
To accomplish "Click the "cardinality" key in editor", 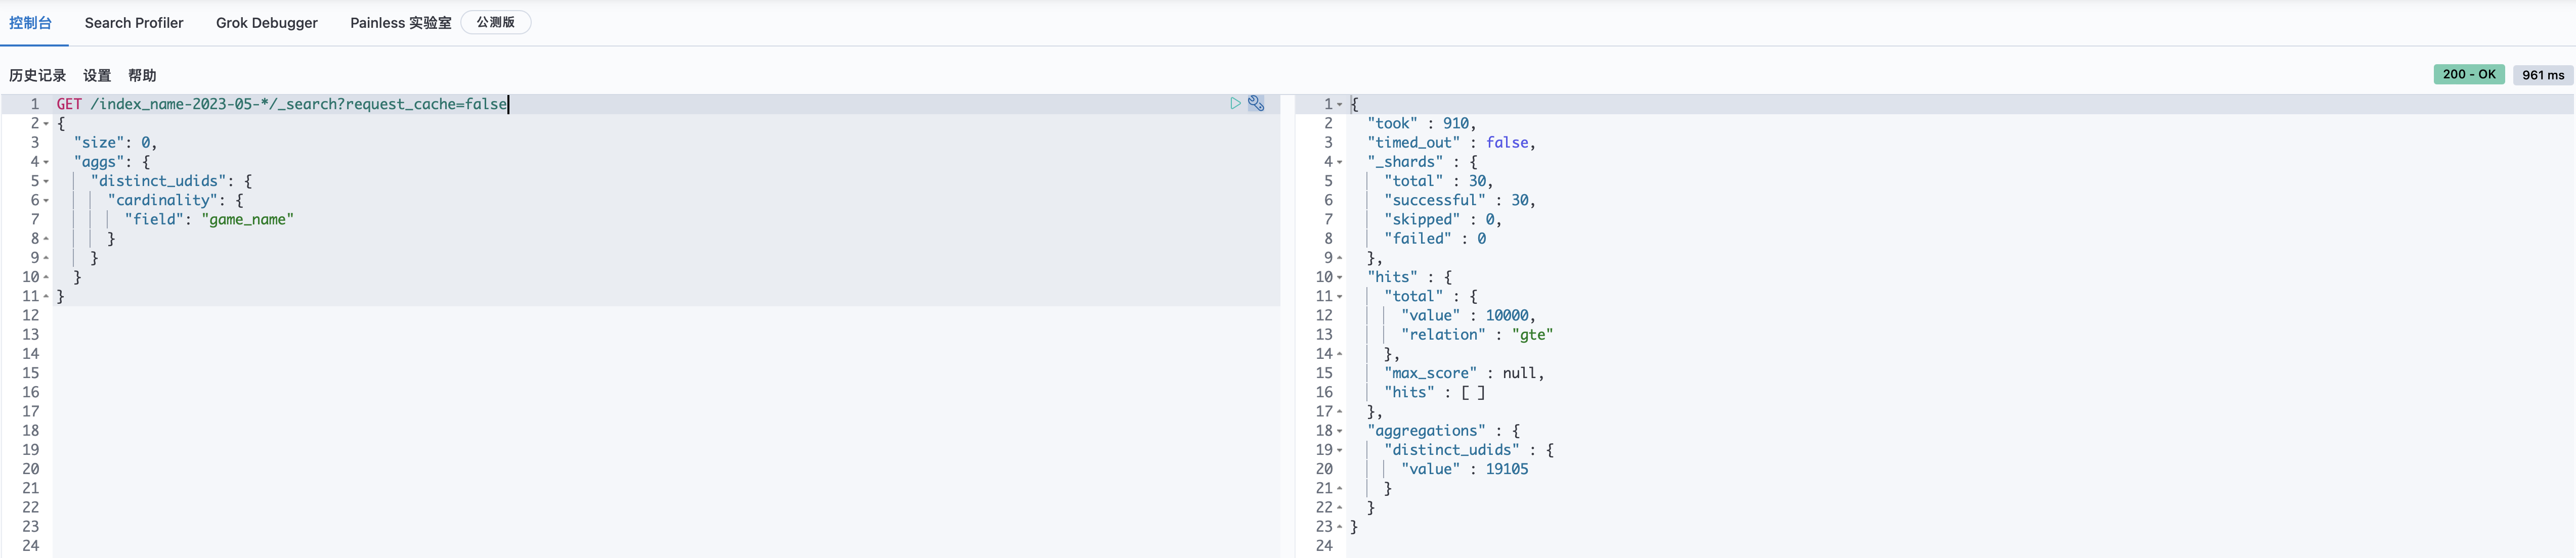I will click(x=162, y=201).
